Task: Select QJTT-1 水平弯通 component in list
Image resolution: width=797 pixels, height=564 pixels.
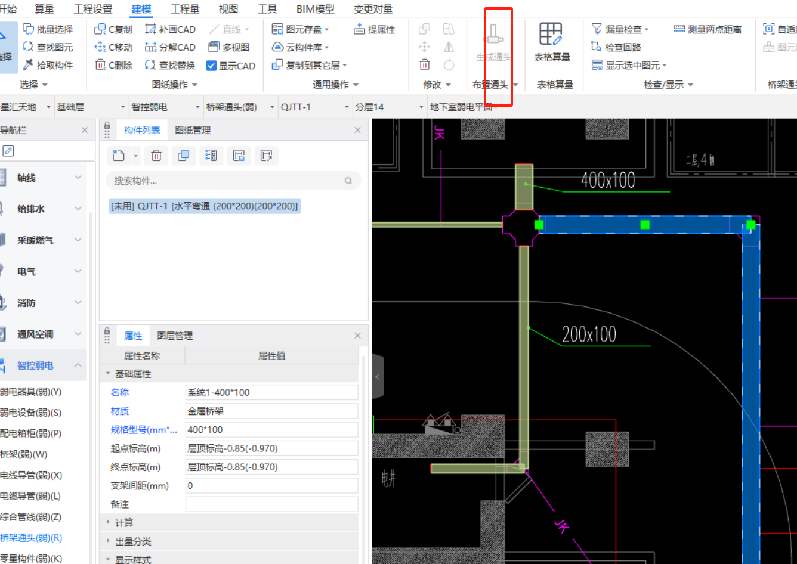Action: (x=204, y=206)
